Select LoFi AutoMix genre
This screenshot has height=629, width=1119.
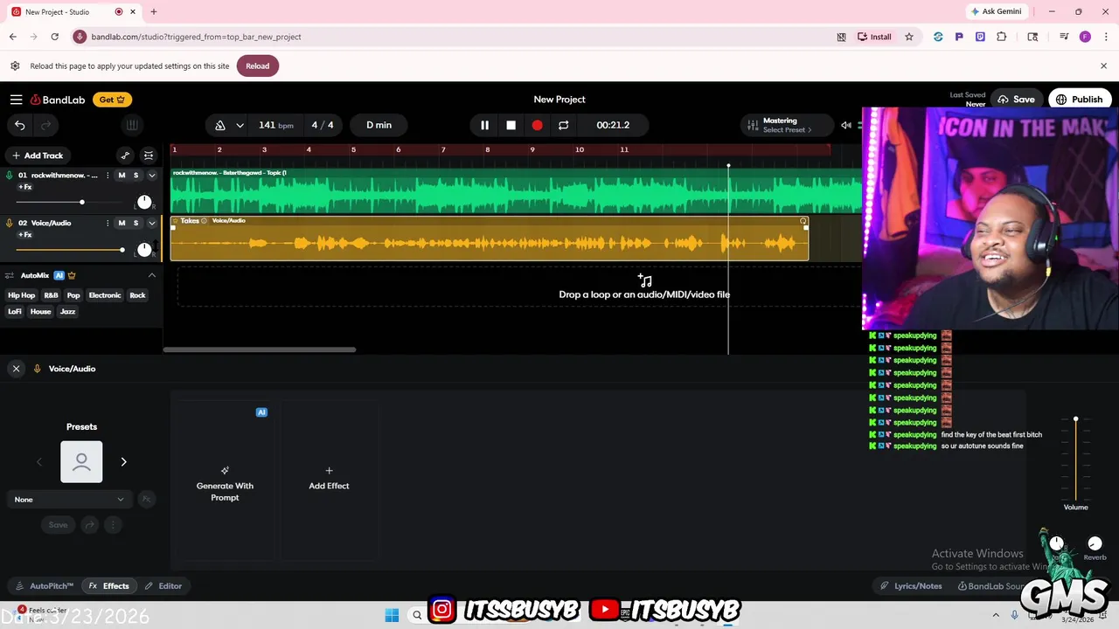[15, 312]
